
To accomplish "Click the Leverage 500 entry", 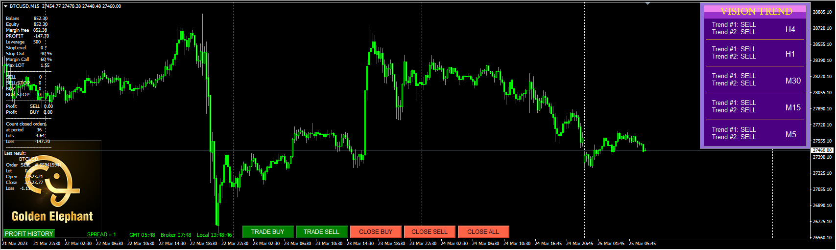I will [24, 42].
